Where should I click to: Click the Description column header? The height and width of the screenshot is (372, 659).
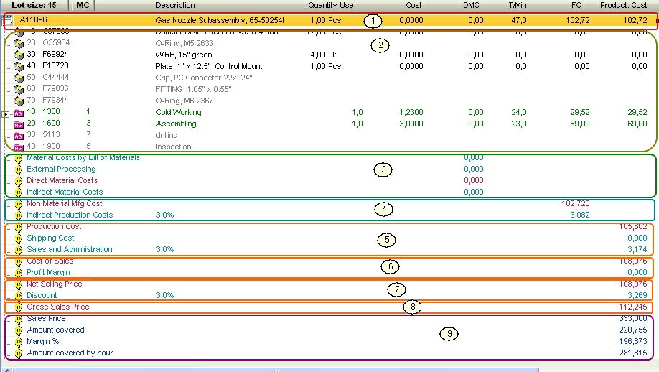point(175,5)
